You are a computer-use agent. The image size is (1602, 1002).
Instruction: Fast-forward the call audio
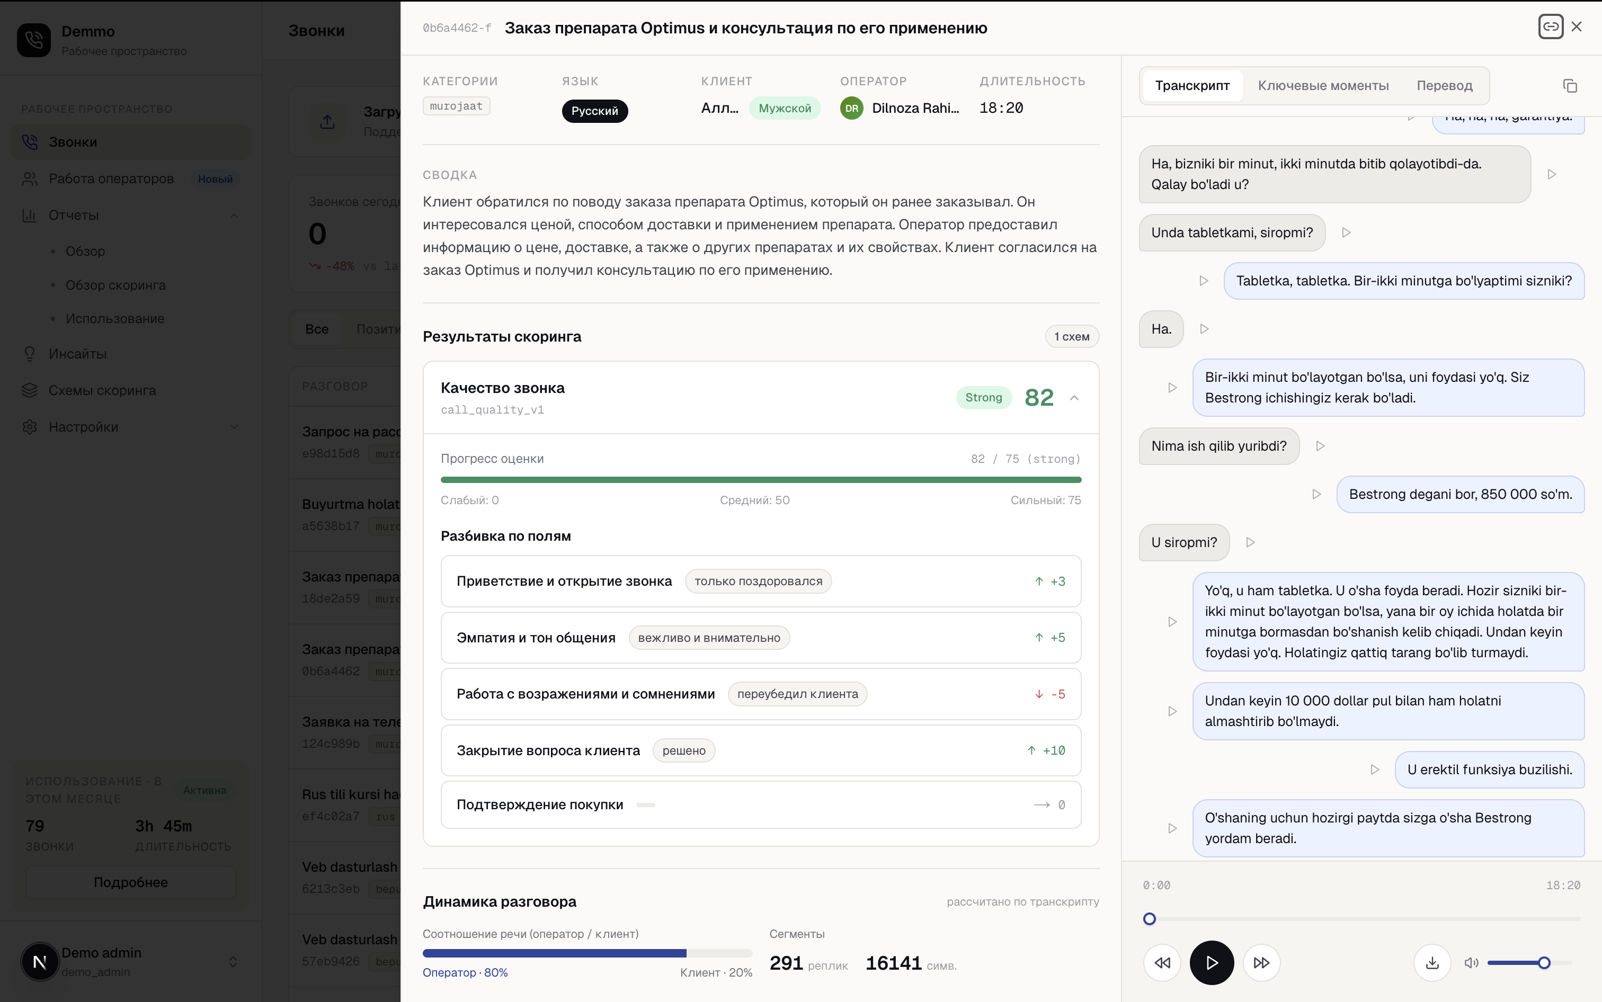[x=1261, y=963]
